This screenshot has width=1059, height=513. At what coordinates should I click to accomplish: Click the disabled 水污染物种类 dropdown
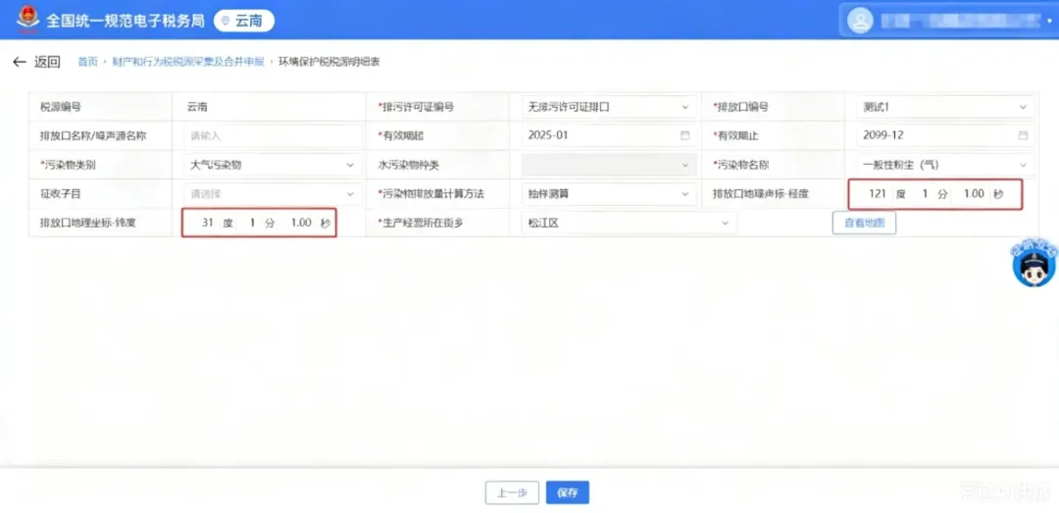(x=609, y=164)
